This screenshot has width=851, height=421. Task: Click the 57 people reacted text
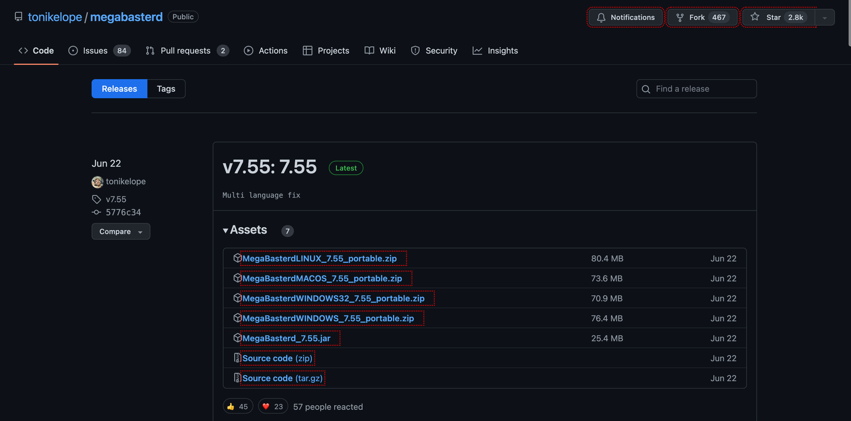coord(328,407)
